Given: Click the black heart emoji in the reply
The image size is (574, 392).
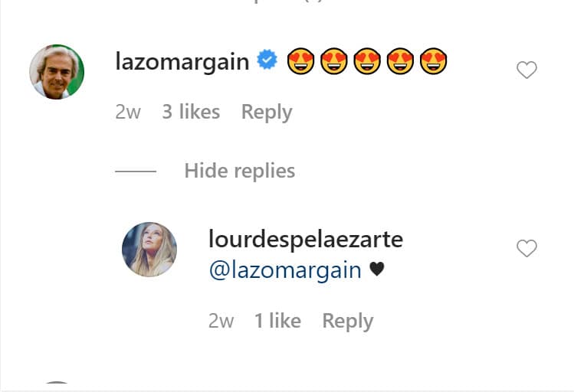Looking at the screenshot, I should [377, 269].
